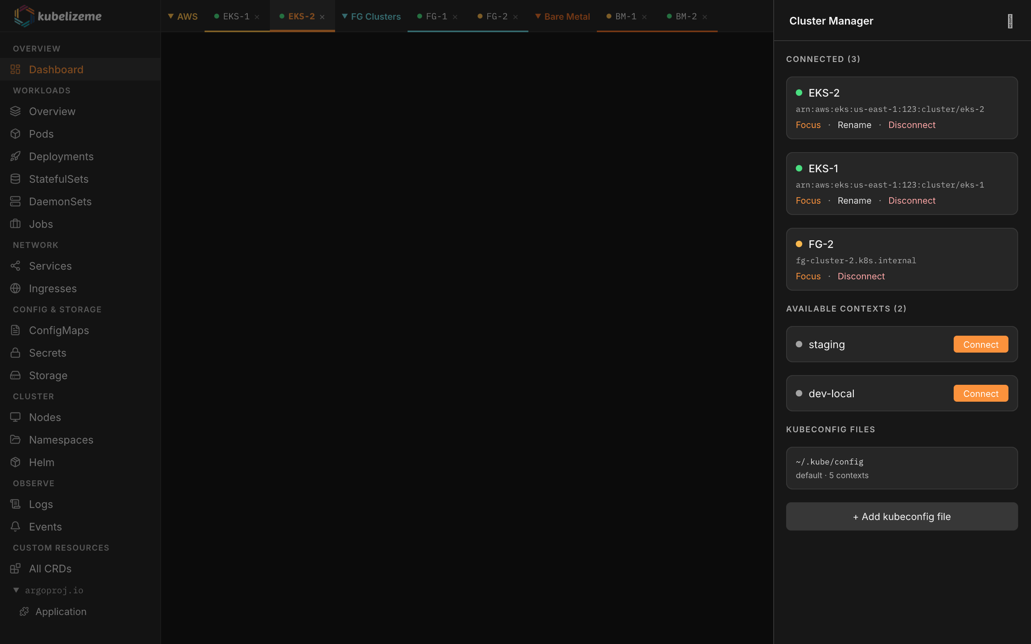Switch to the BM-2 tab
This screenshot has height=644, width=1031.
686,16
